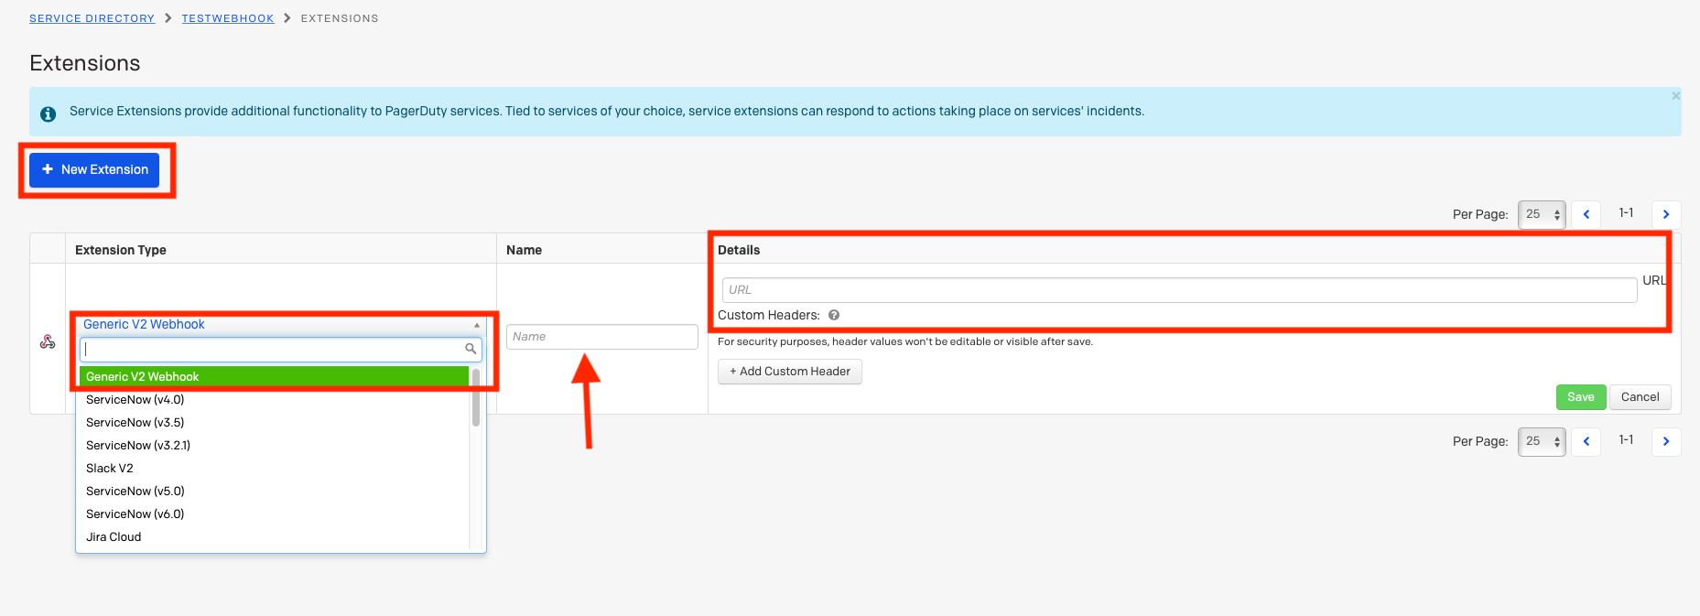Go to previous page using top arrow

(x=1586, y=214)
